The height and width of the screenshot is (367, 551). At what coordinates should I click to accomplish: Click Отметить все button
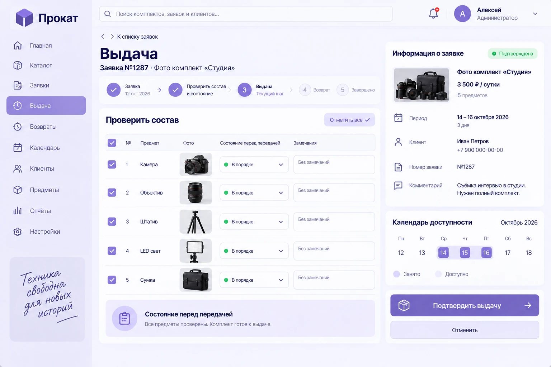click(x=349, y=120)
